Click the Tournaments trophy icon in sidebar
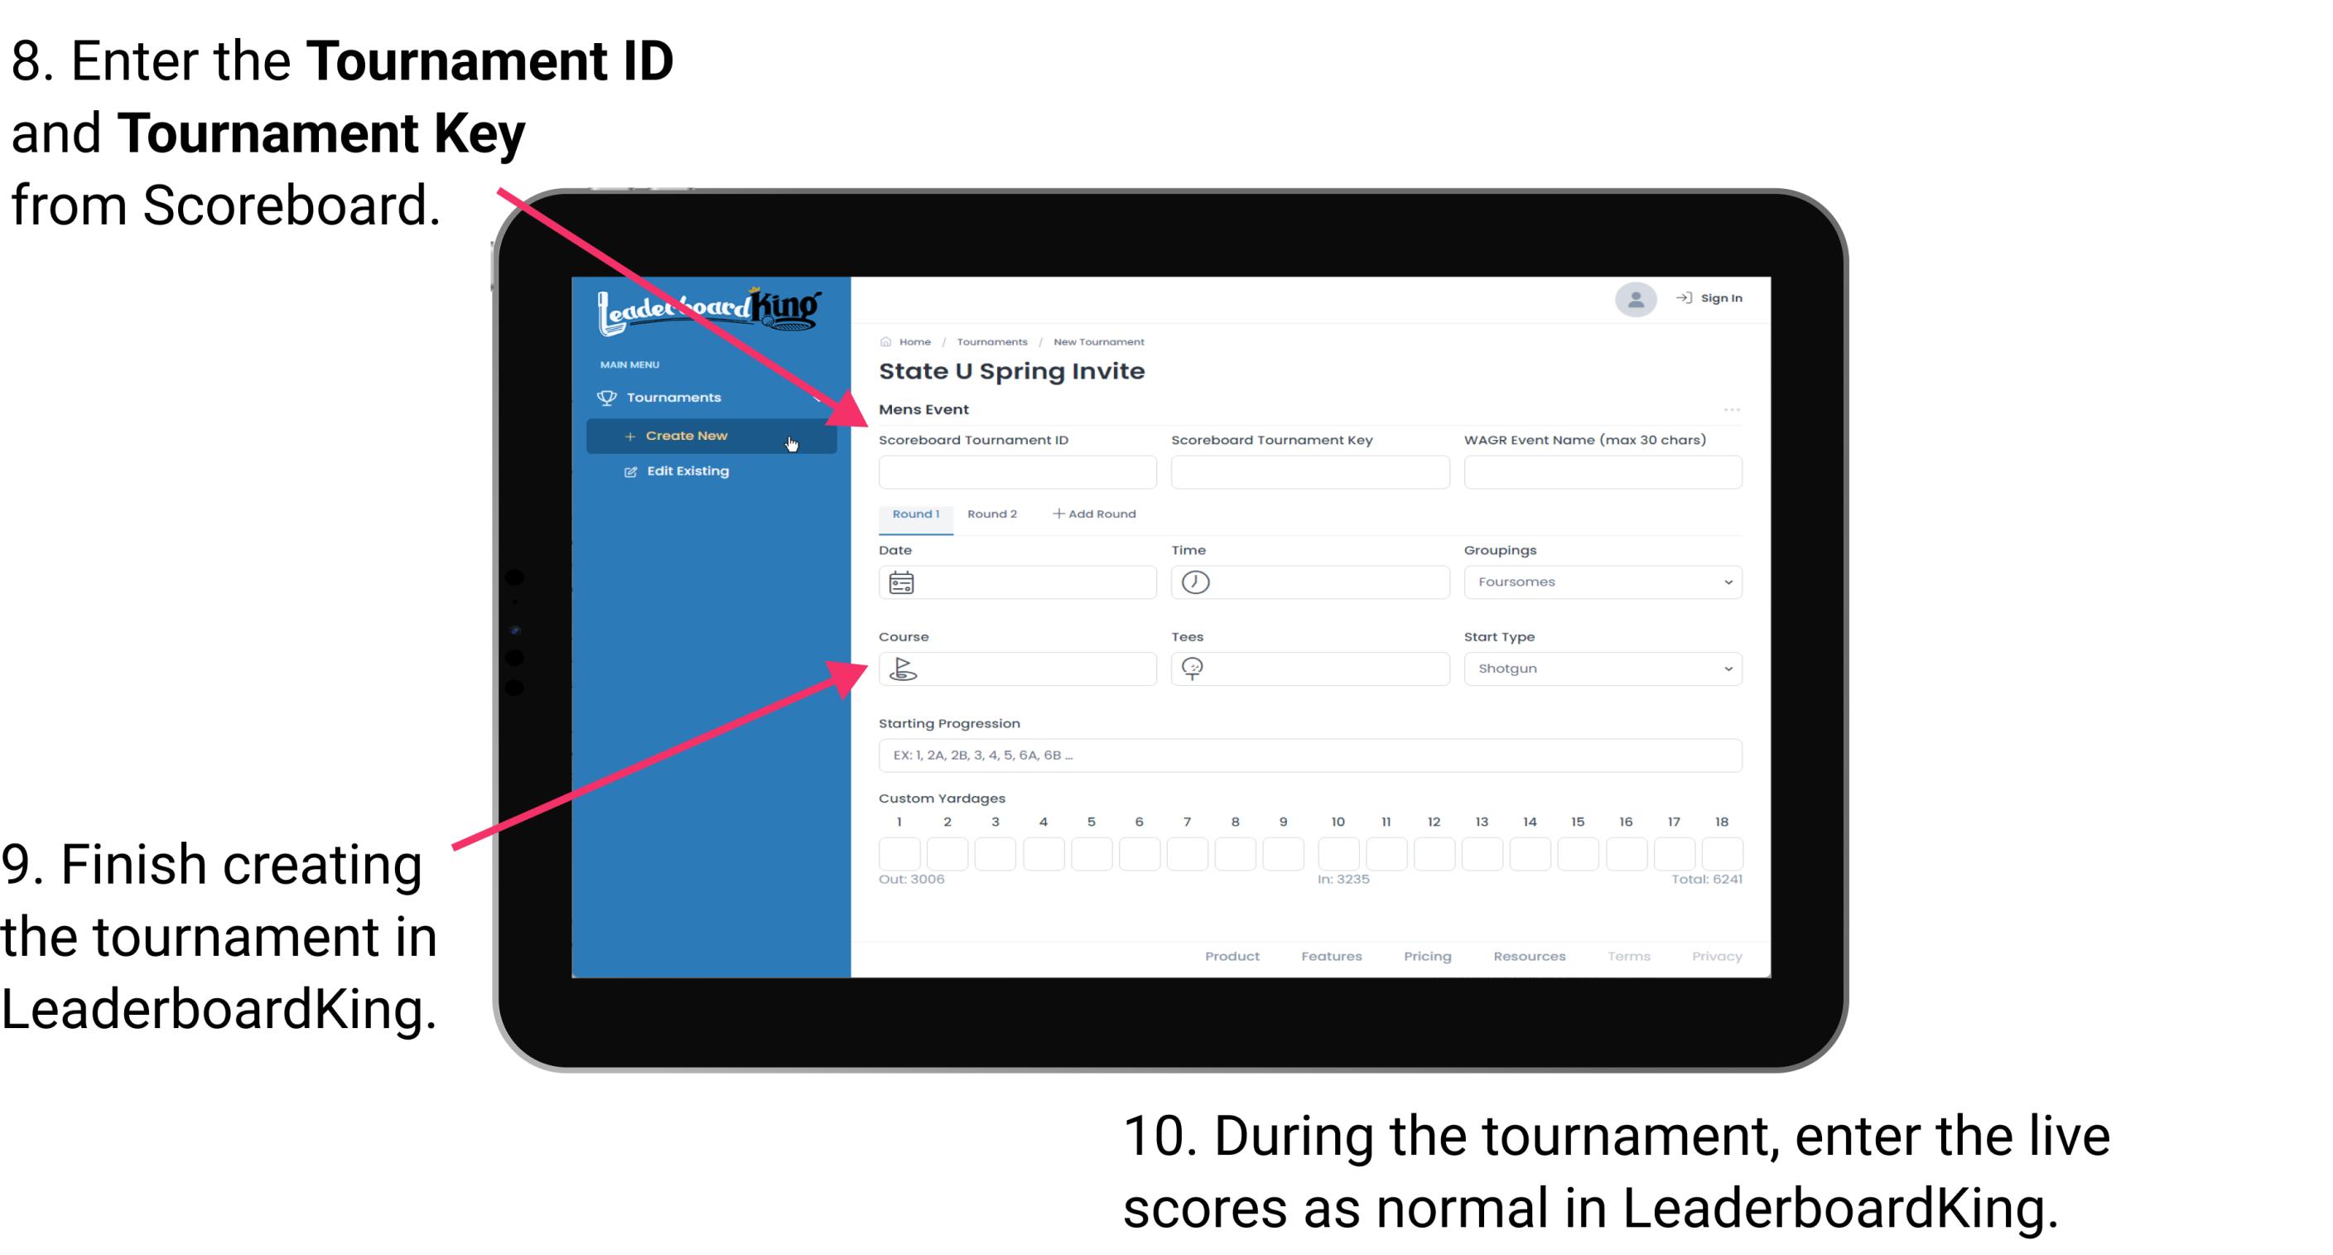The height and width of the screenshot is (1255, 2333). pyautogui.click(x=607, y=398)
